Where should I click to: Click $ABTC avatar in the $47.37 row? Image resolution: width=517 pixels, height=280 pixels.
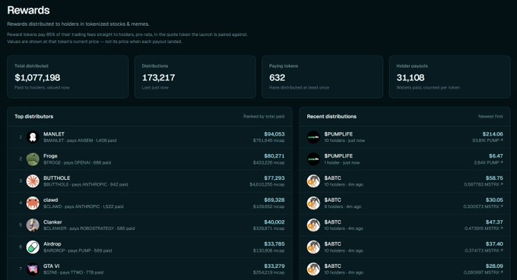click(x=313, y=225)
